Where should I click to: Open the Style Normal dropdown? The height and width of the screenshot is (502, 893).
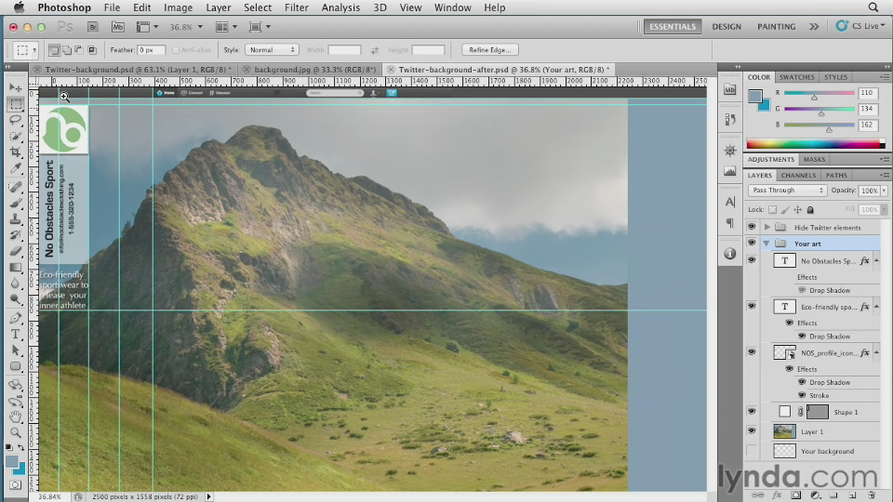[272, 49]
